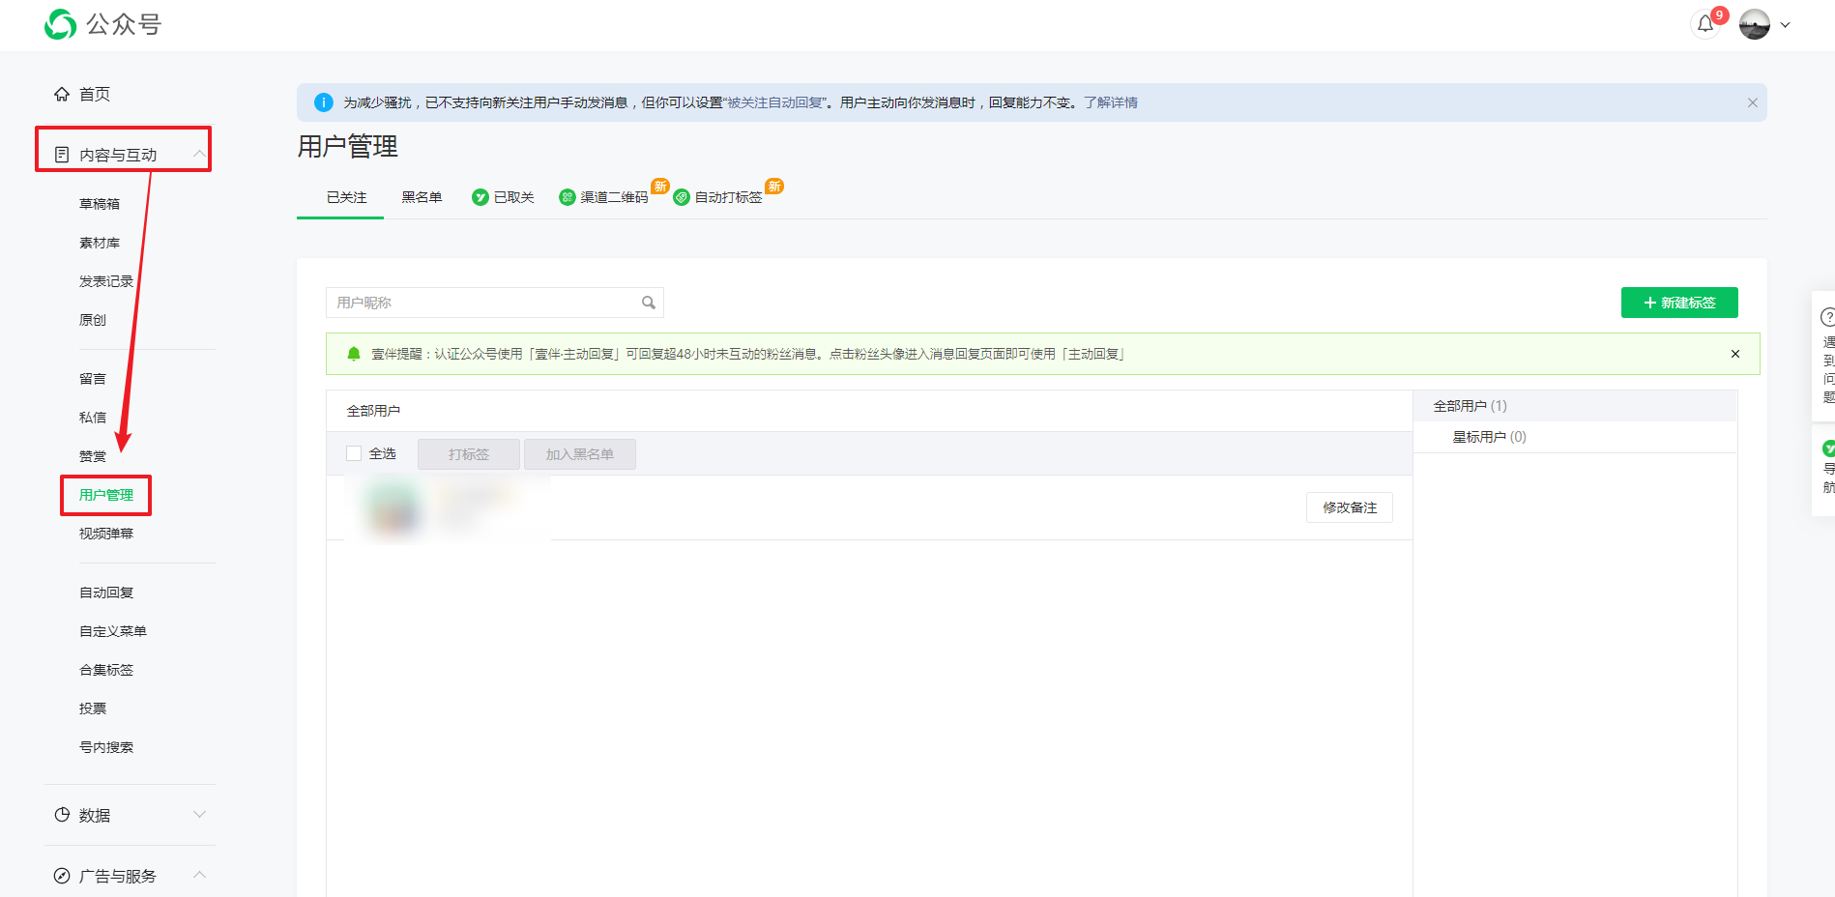Switch to the 渠道二维码 tab
The width and height of the screenshot is (1835, 897).
tap(604, 197)
